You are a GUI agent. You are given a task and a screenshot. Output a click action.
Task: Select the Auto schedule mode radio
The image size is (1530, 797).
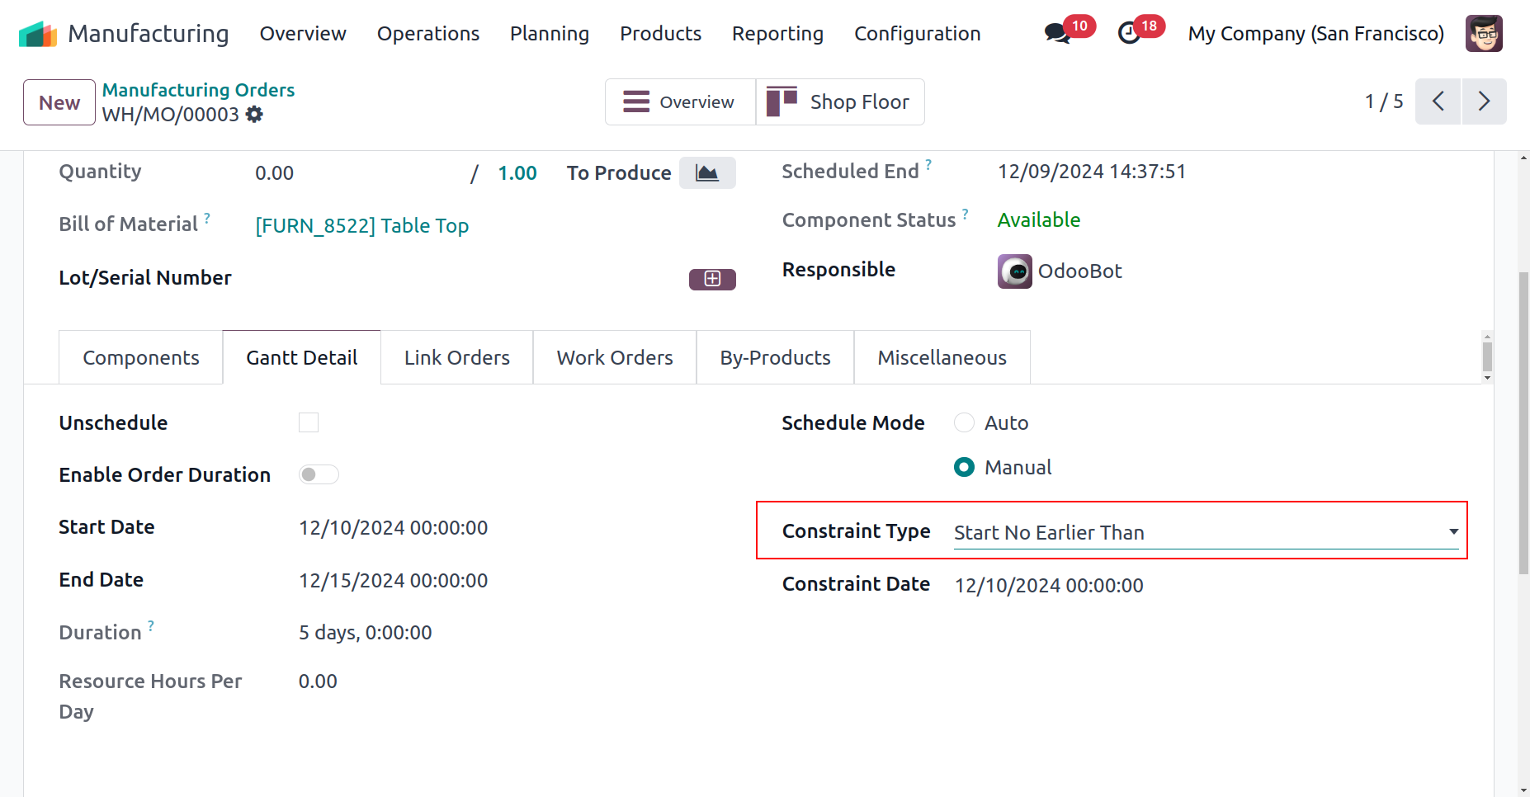(x=964, y=422)
